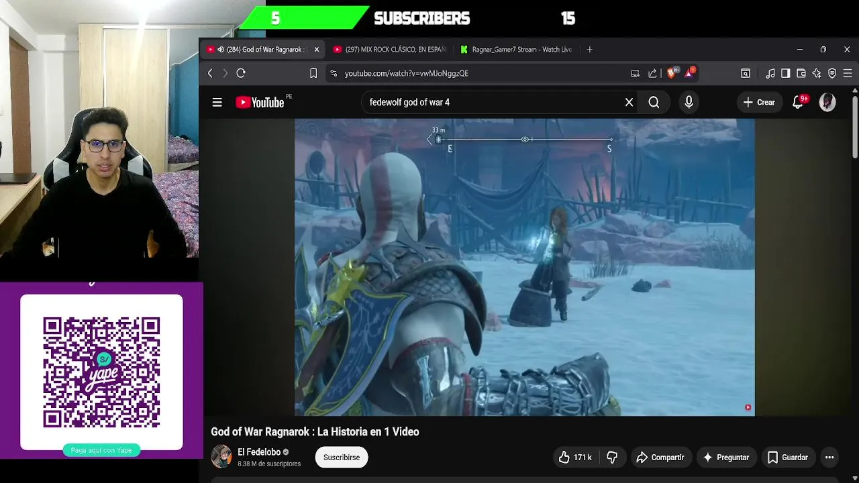Click the Crear button

tap(758, 103)
